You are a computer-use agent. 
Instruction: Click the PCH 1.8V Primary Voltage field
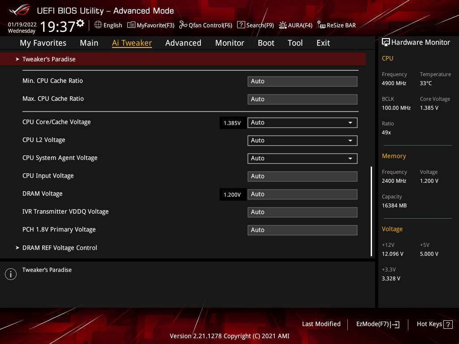(303, 230)
